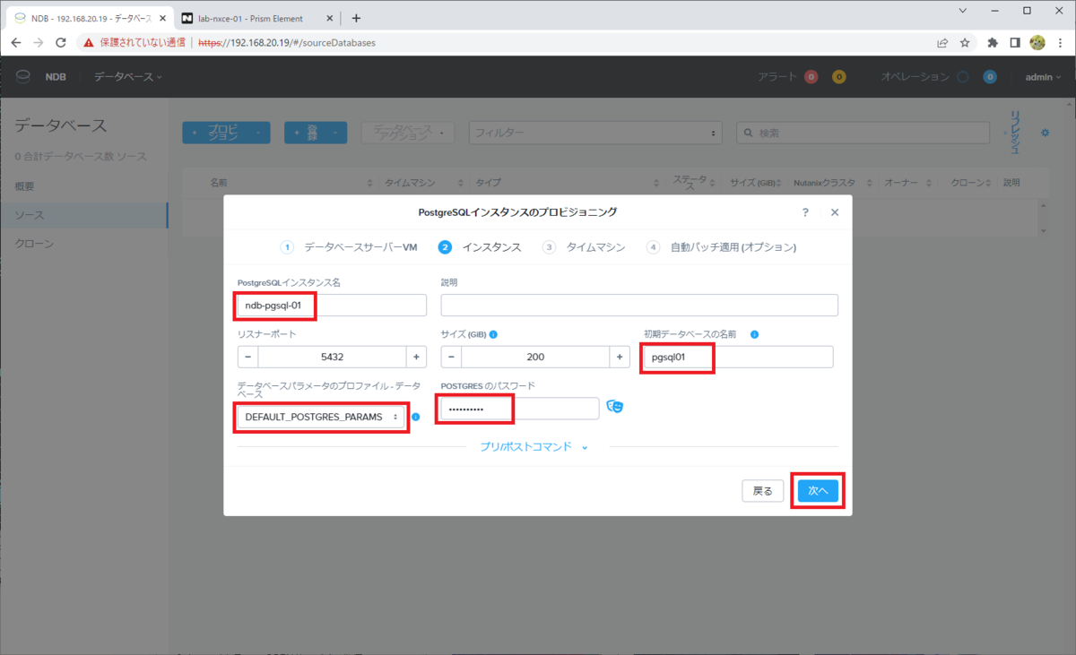The width and height of the screenshot is (1076, 655).
Task: Open the フィルター dropdown
Action: (595, 133)
